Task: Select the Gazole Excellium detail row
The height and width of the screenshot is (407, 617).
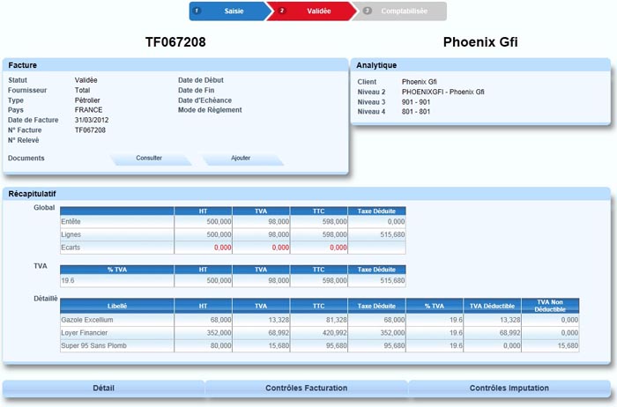Action: coord(116,320)
